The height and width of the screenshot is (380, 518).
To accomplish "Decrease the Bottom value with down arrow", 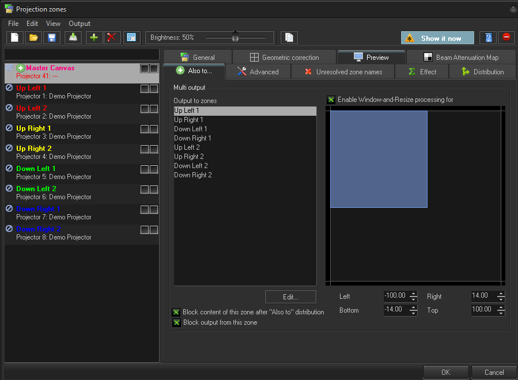I will coord(413,313).
